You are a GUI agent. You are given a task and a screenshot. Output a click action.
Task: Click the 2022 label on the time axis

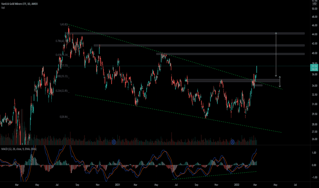(237, 185)
